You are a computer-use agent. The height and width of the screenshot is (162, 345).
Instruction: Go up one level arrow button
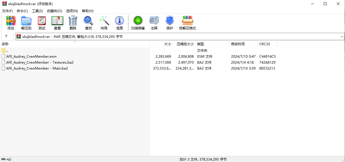[6, 36]
